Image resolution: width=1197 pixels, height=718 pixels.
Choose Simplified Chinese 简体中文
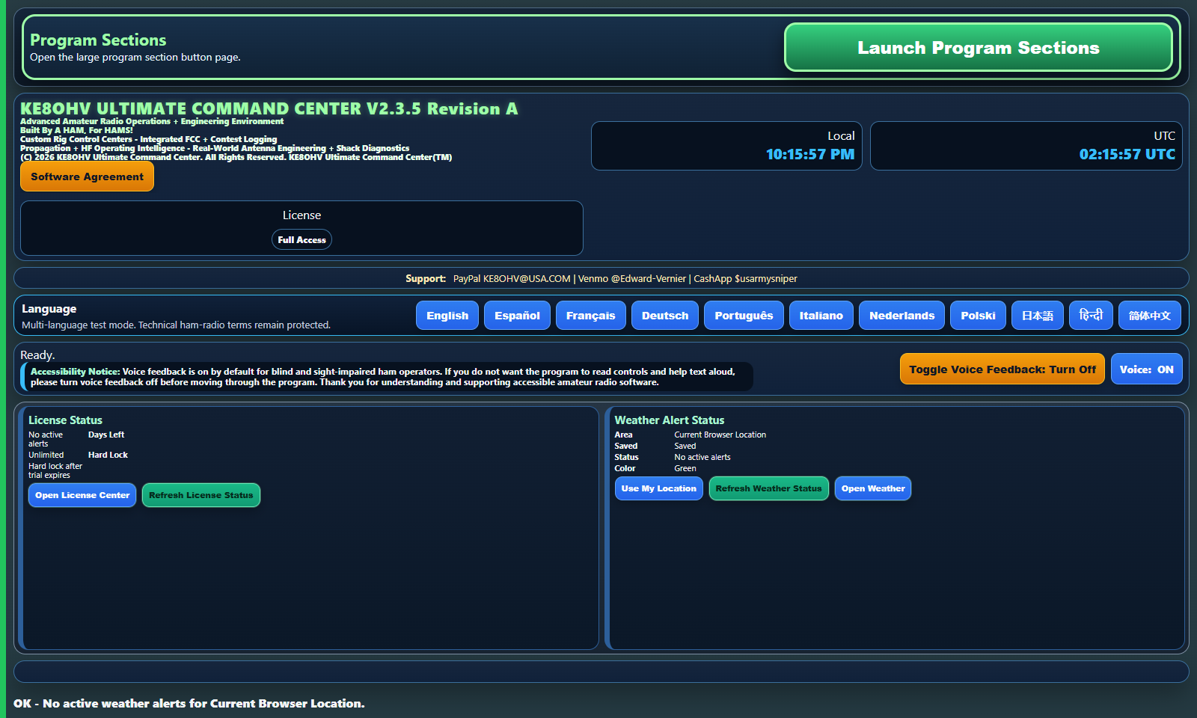1150,316
